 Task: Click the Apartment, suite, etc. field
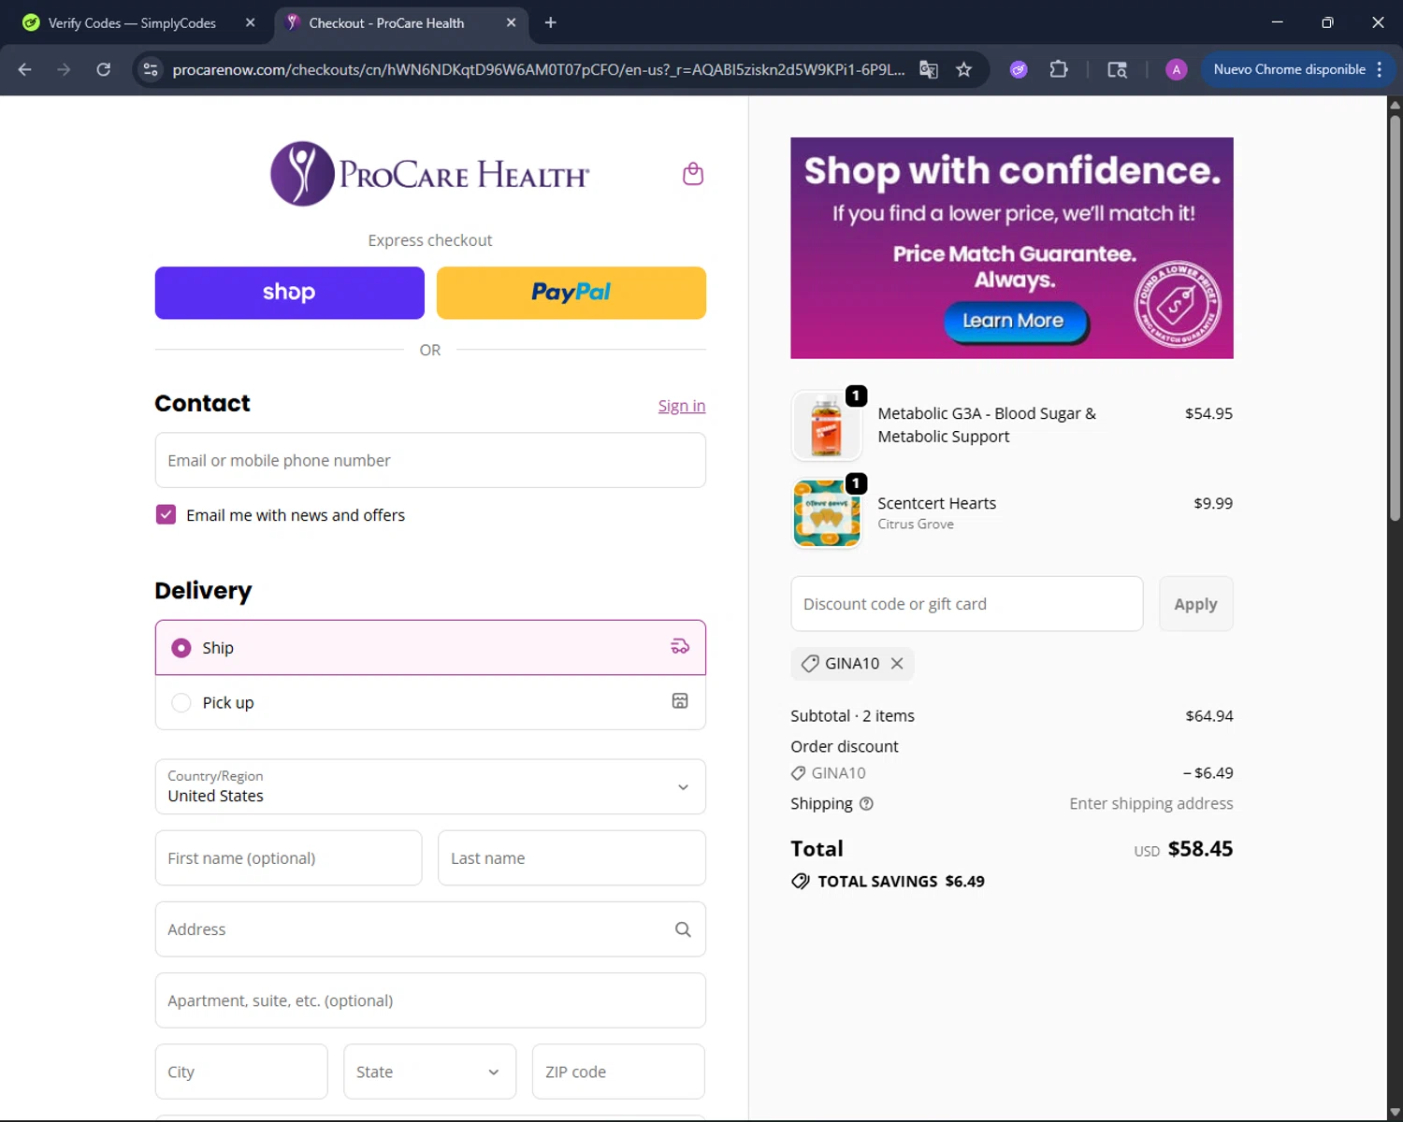(430, 1000)
